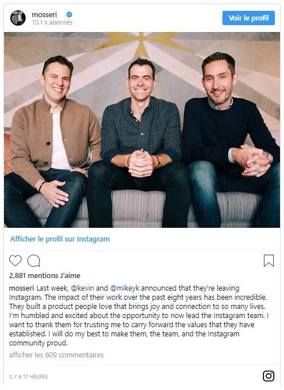
Task: Click the IL Y A 17 HEURES timestamp
Action: click(29, 376)
